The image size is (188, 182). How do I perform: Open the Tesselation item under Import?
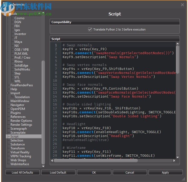22,97
